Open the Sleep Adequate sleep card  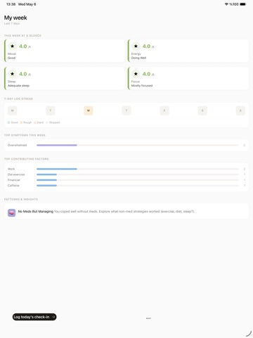(65, 78)
